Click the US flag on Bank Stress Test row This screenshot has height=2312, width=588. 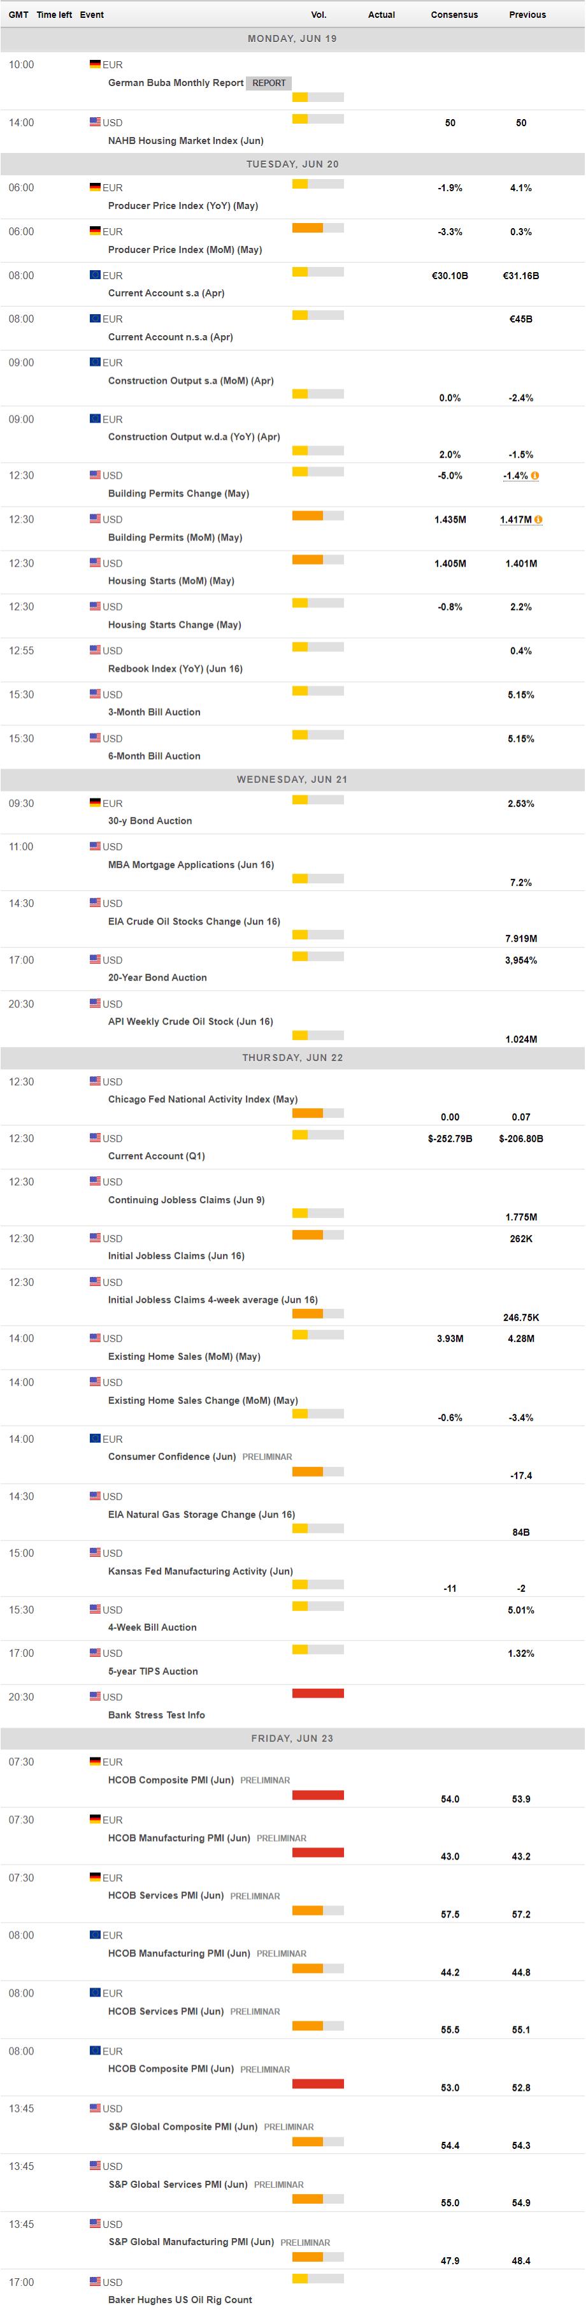[95, 1696]
